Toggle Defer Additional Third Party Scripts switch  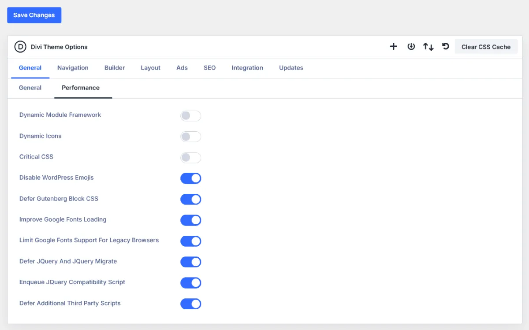point(191,304)
